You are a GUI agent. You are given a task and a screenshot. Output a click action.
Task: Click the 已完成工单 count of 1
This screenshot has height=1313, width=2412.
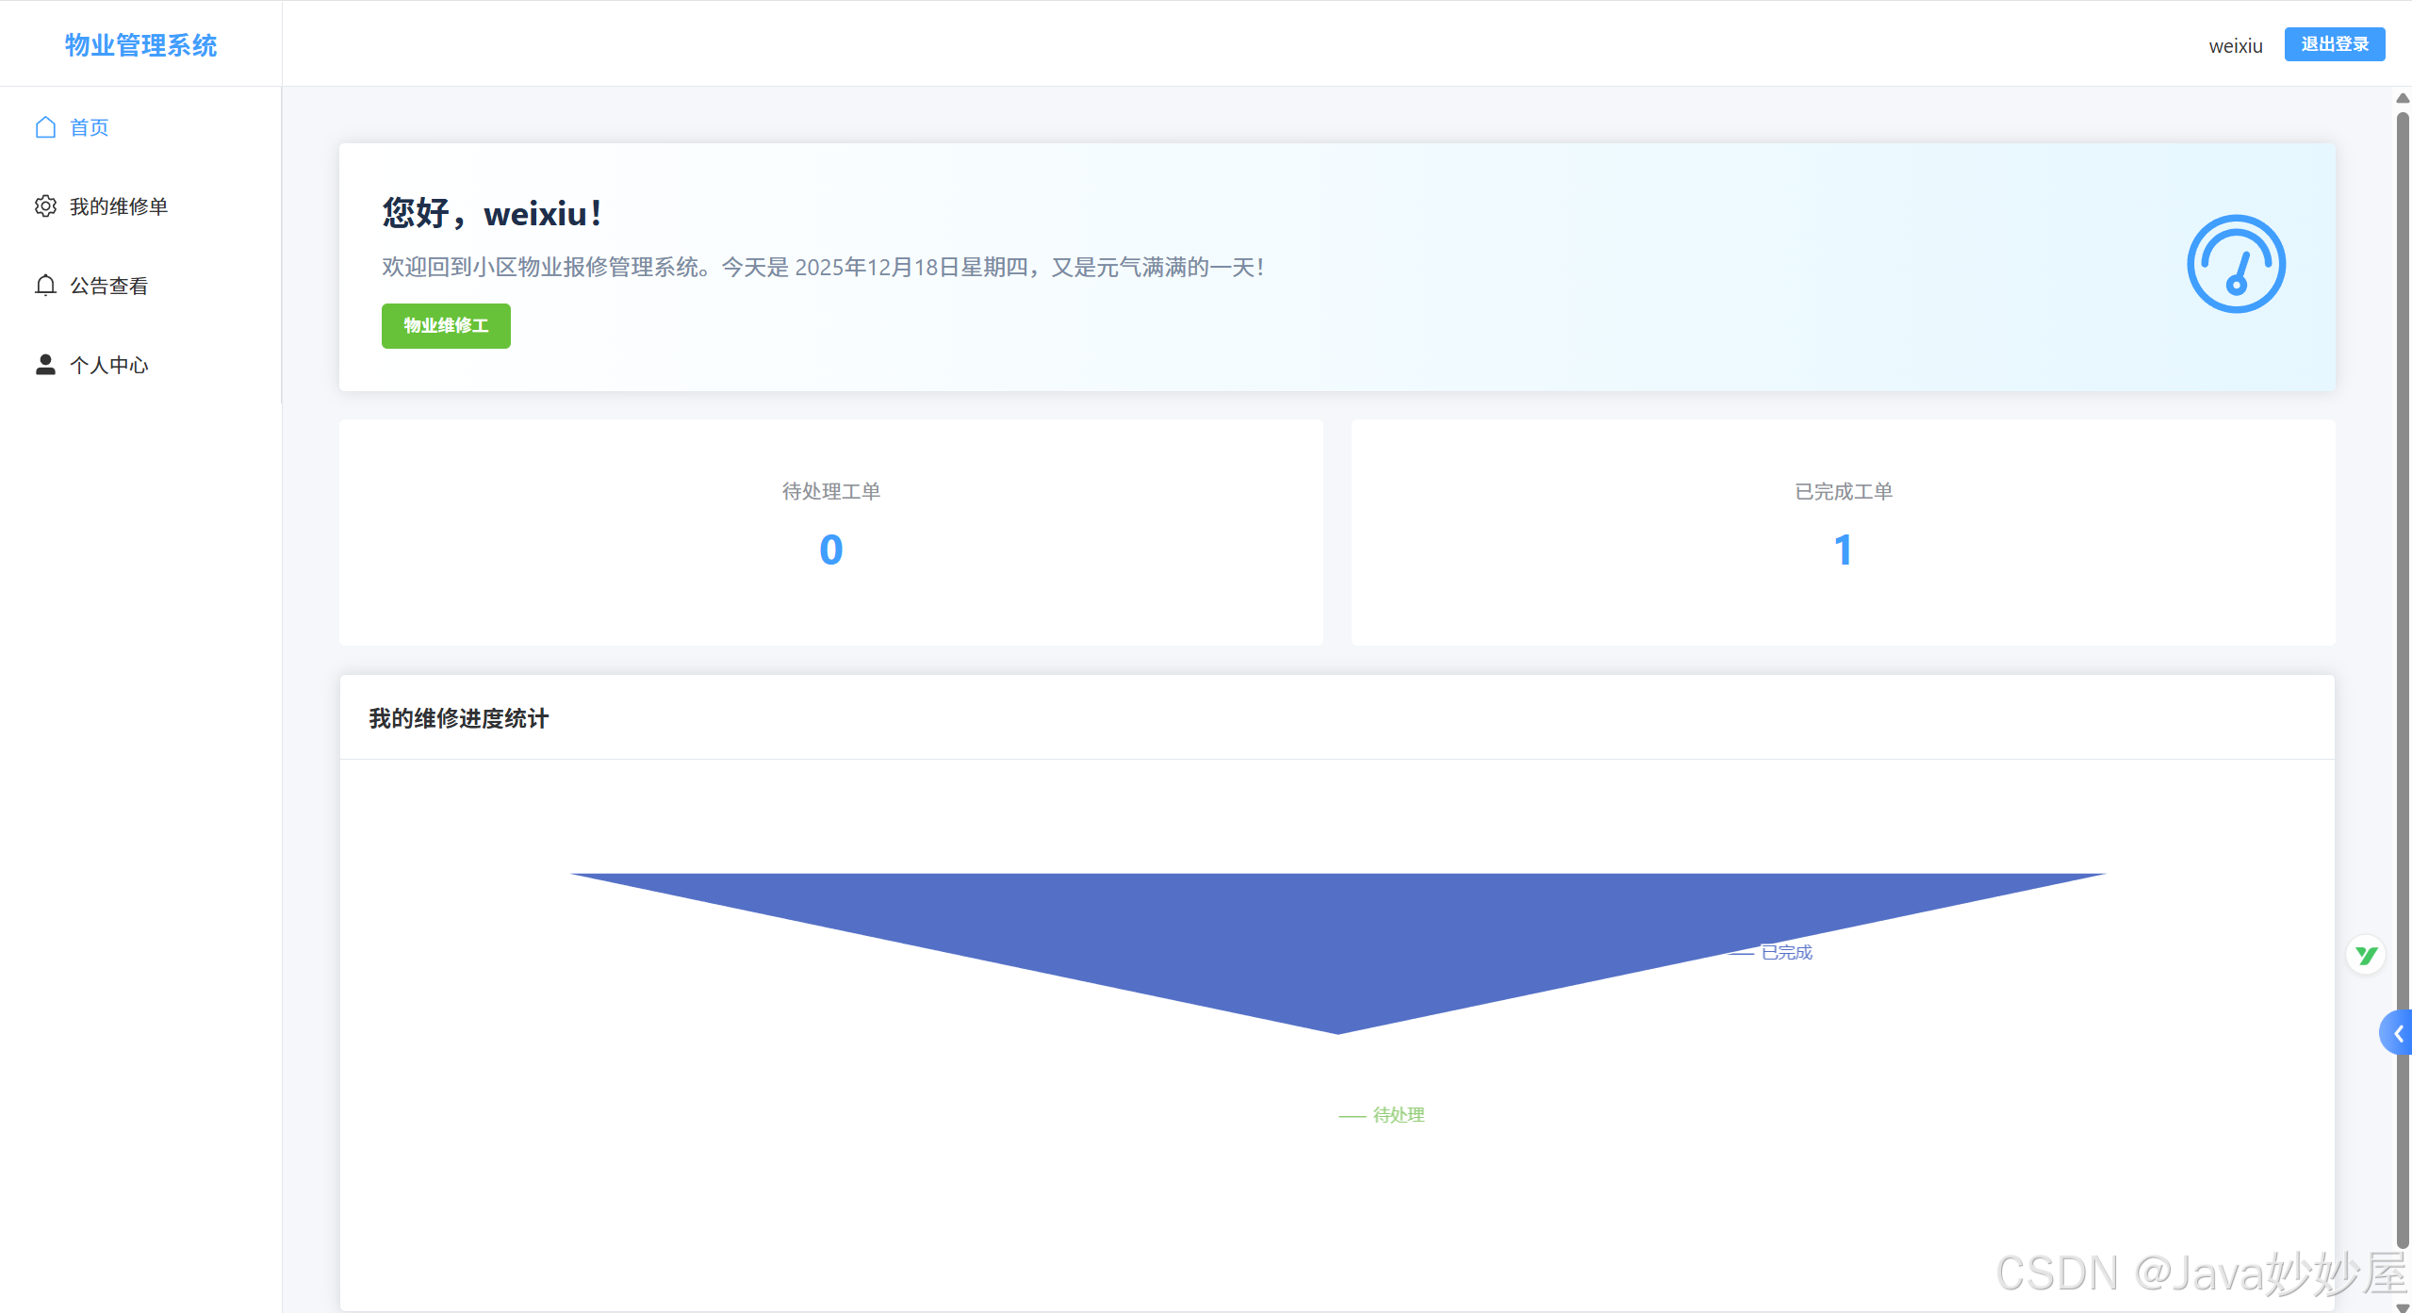(1843, 550)
